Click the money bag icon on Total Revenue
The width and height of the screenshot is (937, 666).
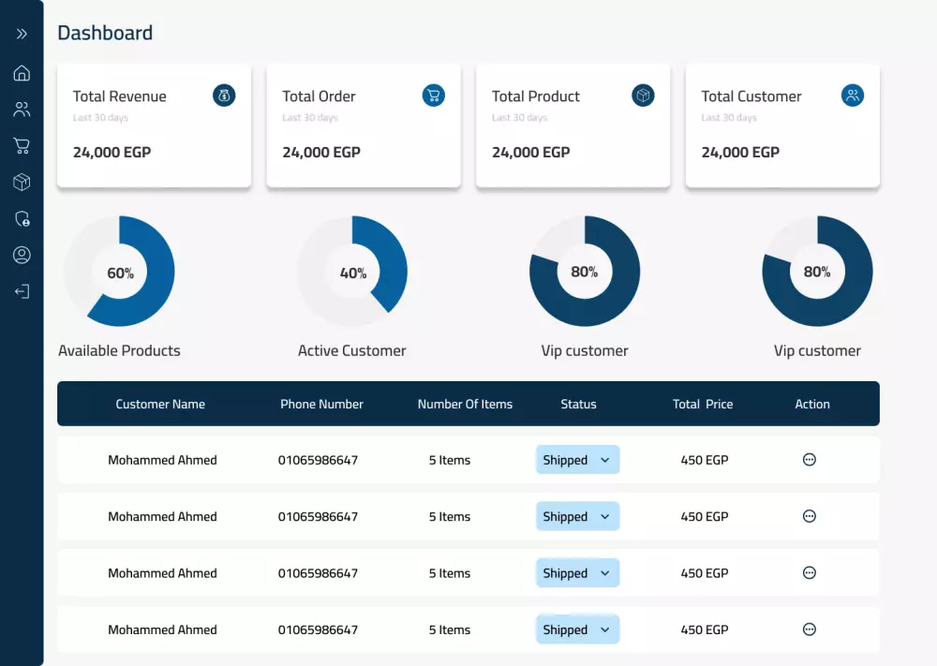[x=224, y=96]
